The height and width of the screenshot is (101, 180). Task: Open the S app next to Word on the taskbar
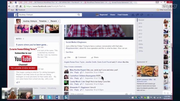(66, 97)
